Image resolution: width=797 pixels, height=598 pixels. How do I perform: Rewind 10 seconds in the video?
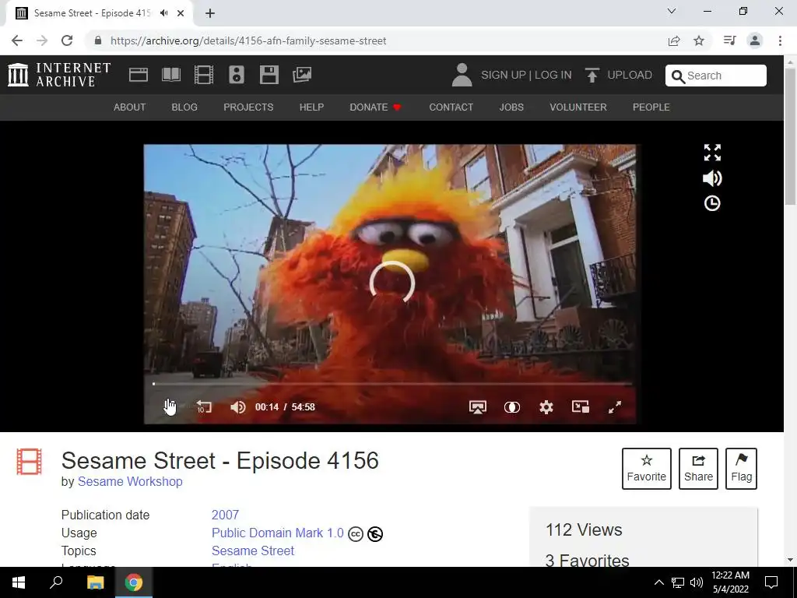[x=204, y=406]
